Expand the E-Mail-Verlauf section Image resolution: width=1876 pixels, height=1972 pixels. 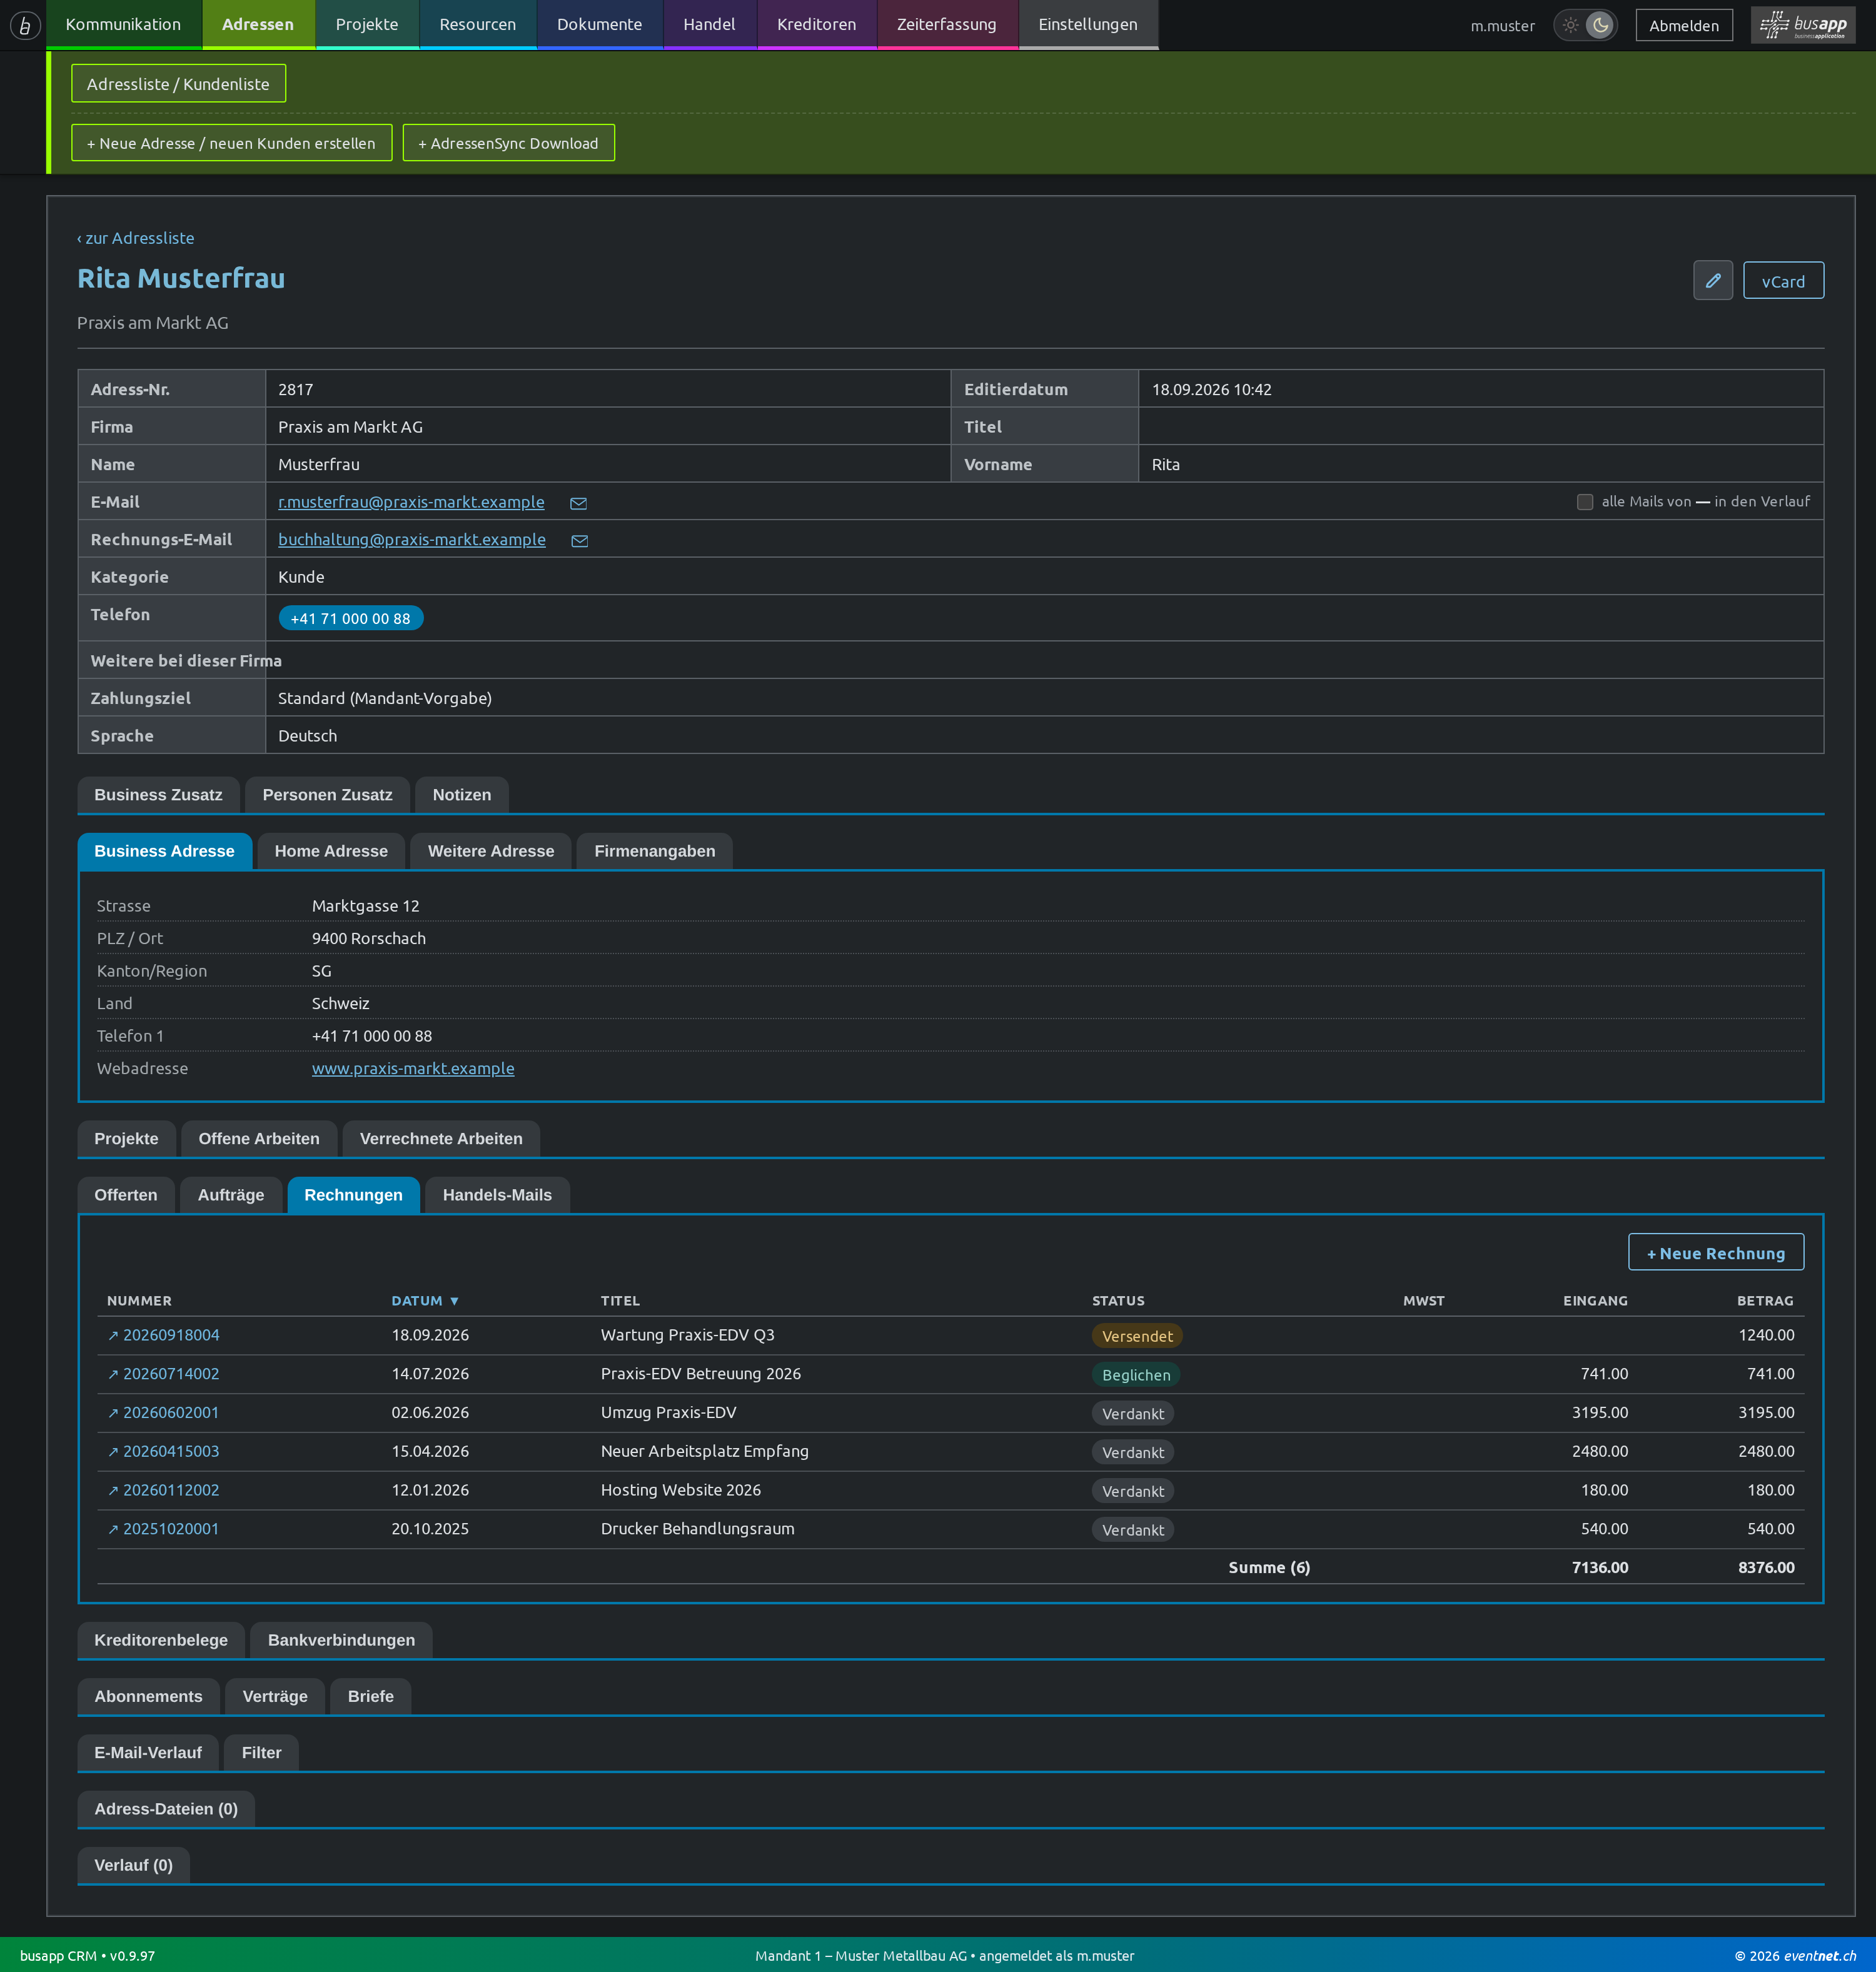(148, 1752)
